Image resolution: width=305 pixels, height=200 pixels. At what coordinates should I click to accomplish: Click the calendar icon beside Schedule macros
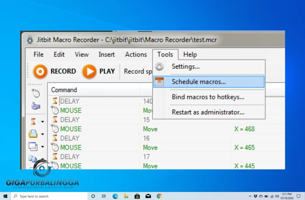point(159,82)
